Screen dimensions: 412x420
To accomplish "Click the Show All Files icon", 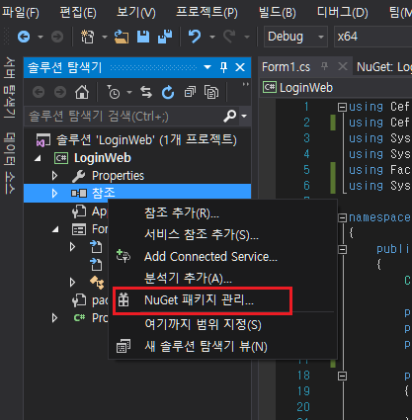I will coord(211,92).
